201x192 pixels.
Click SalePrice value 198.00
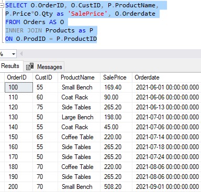(116, 117)
